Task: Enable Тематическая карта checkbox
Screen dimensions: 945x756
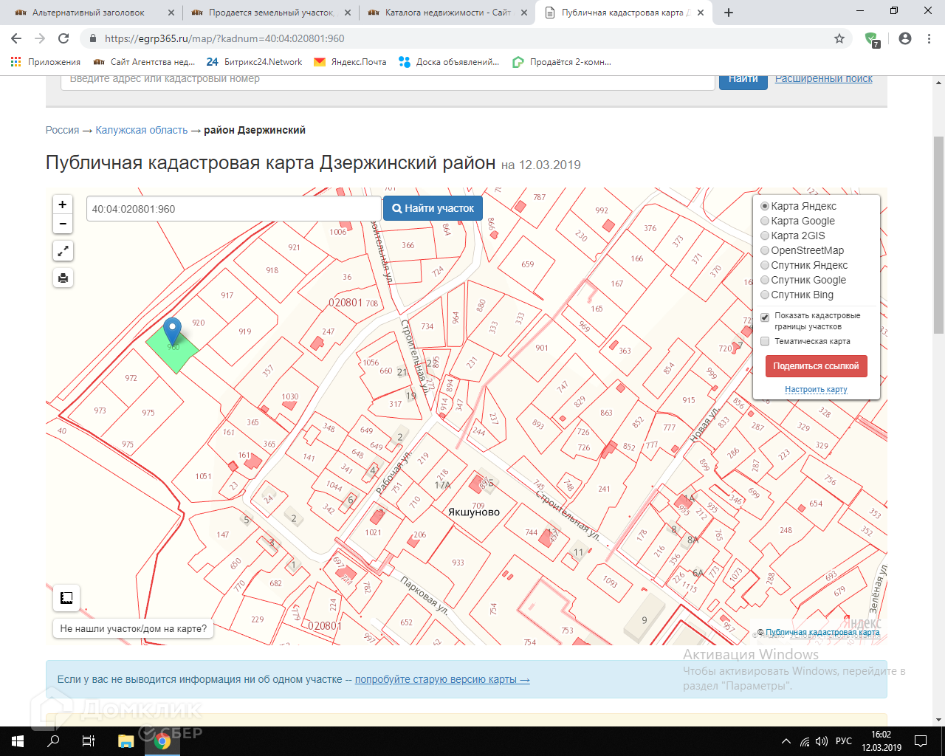Action: [x=765, y=341]
